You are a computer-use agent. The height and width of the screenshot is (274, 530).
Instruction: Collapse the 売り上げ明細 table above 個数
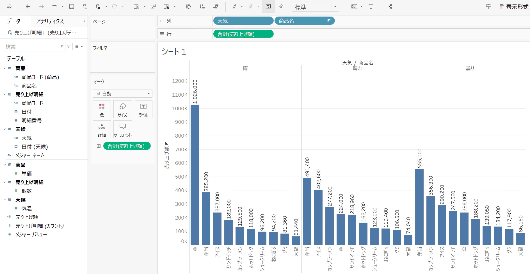pos(4,182)
